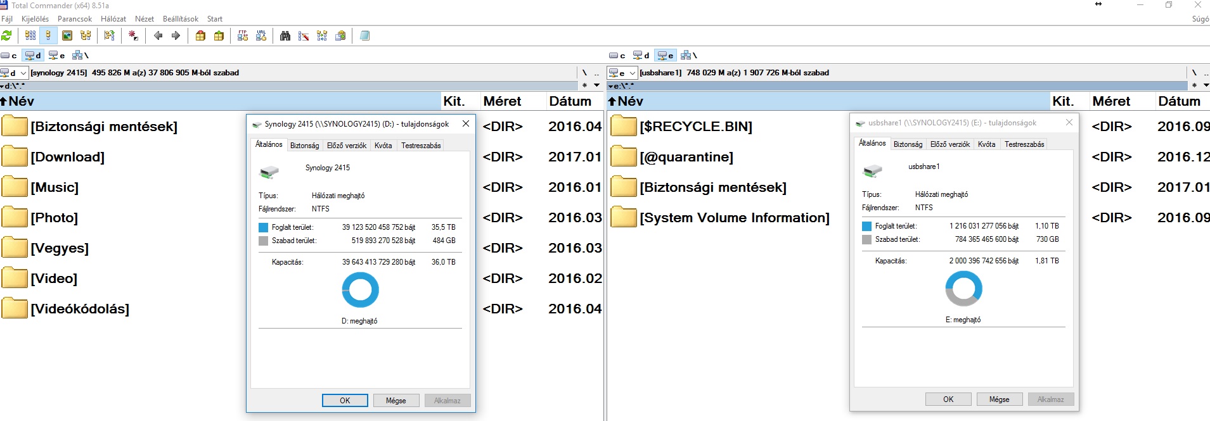Open file search binoculars icon

(285, 35)
